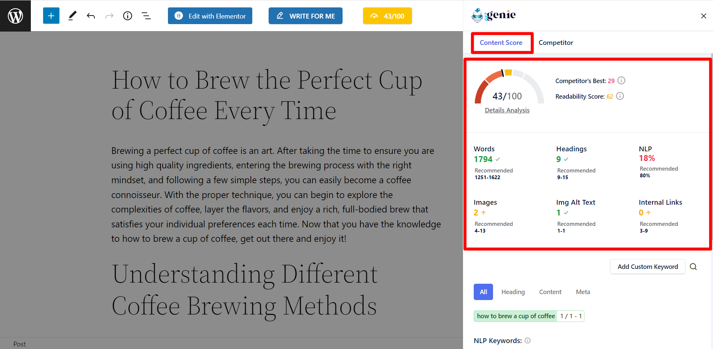The height and width of the screenshot is (349, 713).
Task: Select the editing tools pencil icon
Action: [x=72, y=16]
